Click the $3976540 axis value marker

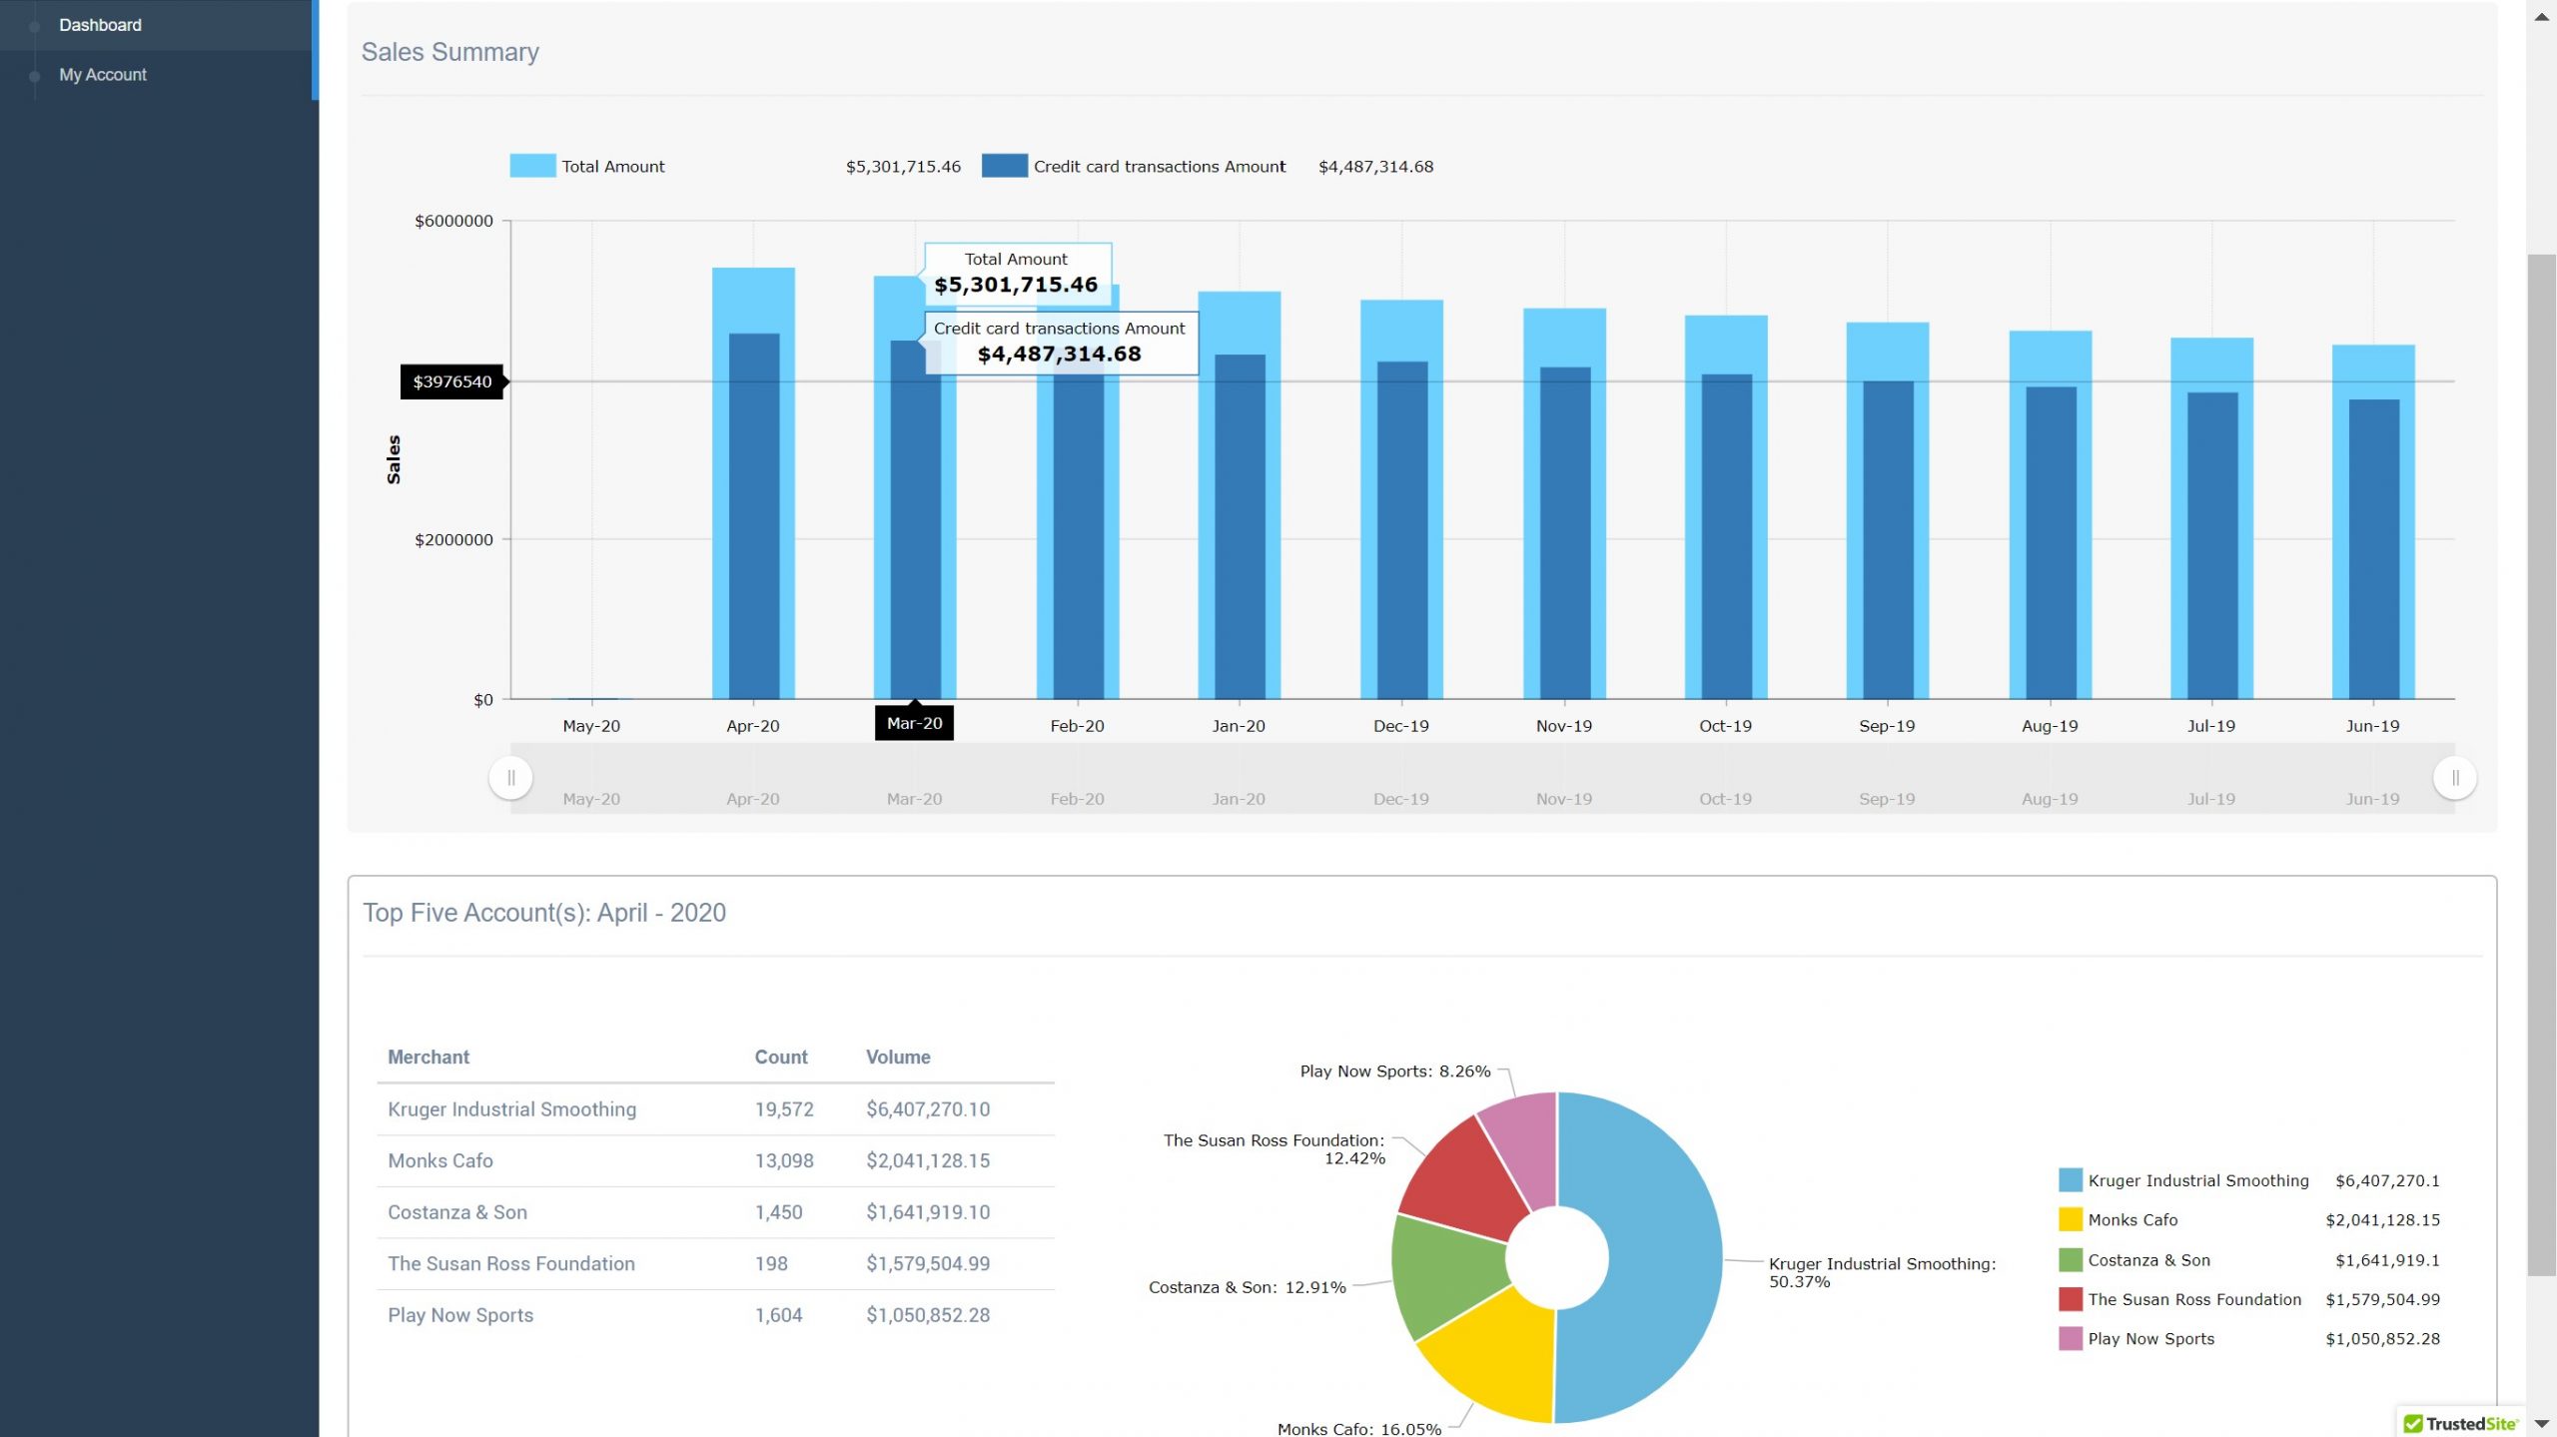click(452, 381)
